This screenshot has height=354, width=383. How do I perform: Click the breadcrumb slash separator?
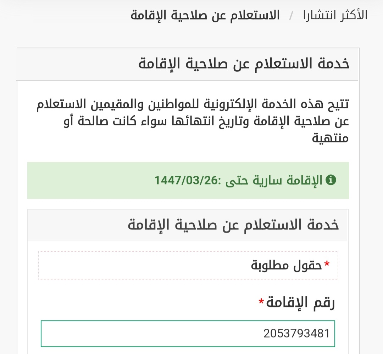click(x=292, y=16)
